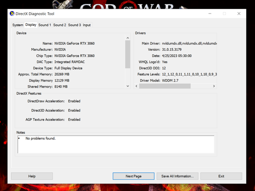Select the Display tab
This screenshot has height=191, width=255.
tap(31, 25)
